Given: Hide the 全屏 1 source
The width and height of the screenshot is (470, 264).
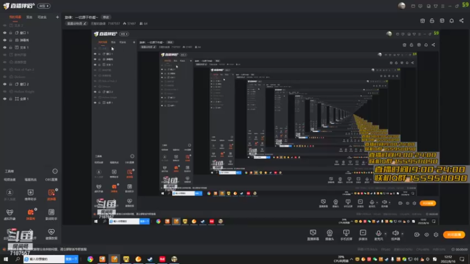Looking at the screenshot, I should coord(5,99).
